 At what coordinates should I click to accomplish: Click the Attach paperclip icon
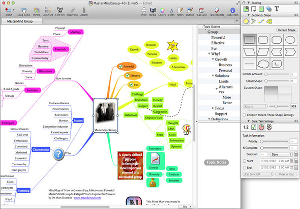point(84,12)
